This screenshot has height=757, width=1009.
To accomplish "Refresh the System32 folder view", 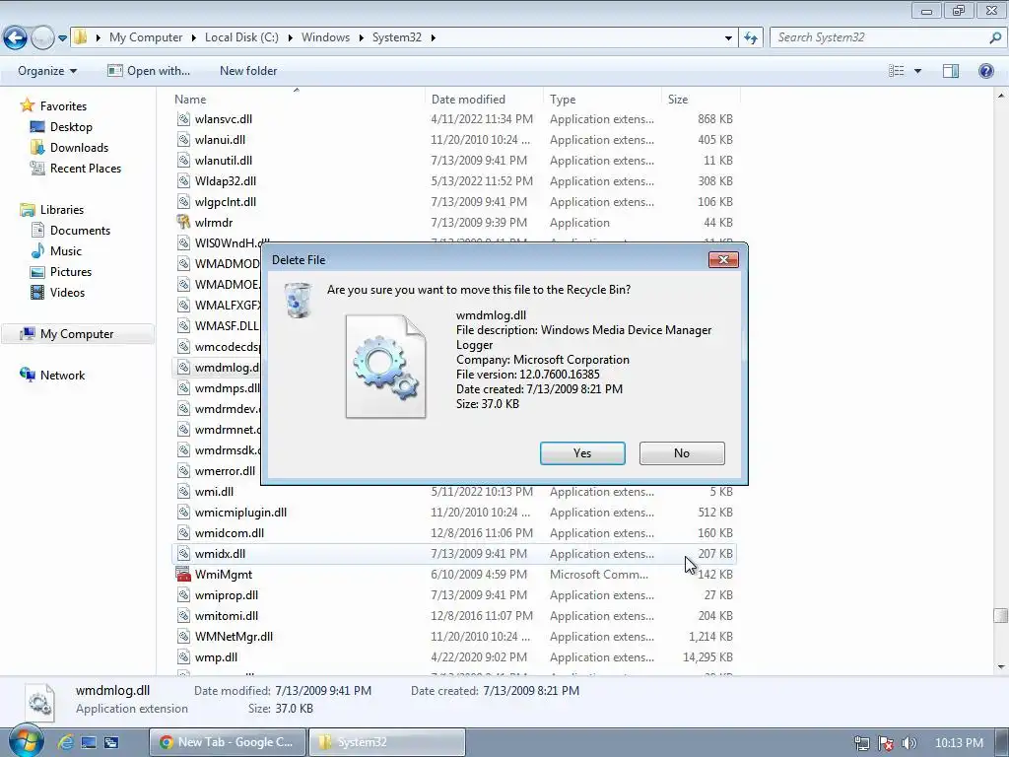I will tap(750, 38).
